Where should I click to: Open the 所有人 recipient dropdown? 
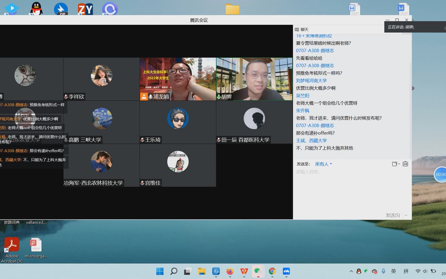[323, 164]
